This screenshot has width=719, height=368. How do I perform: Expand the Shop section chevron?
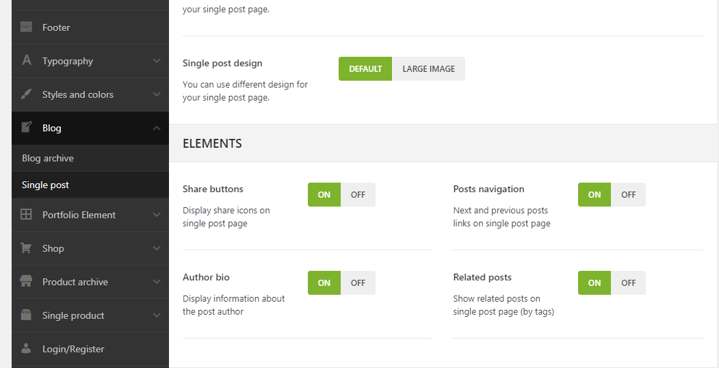tap(157, 248)
